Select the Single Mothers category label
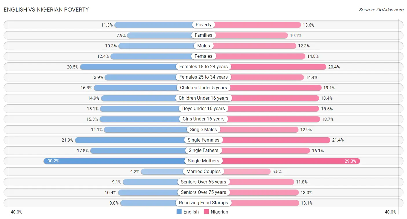Viewport: 407px width, 219px height. (x=203, y=161)
